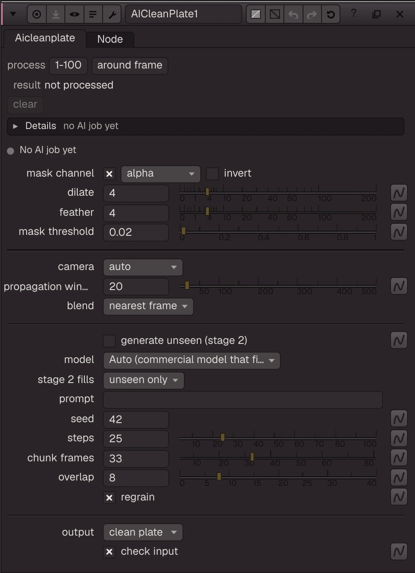Click the steps slider
This screenshot has height=573, width=415.
point(278,439)
